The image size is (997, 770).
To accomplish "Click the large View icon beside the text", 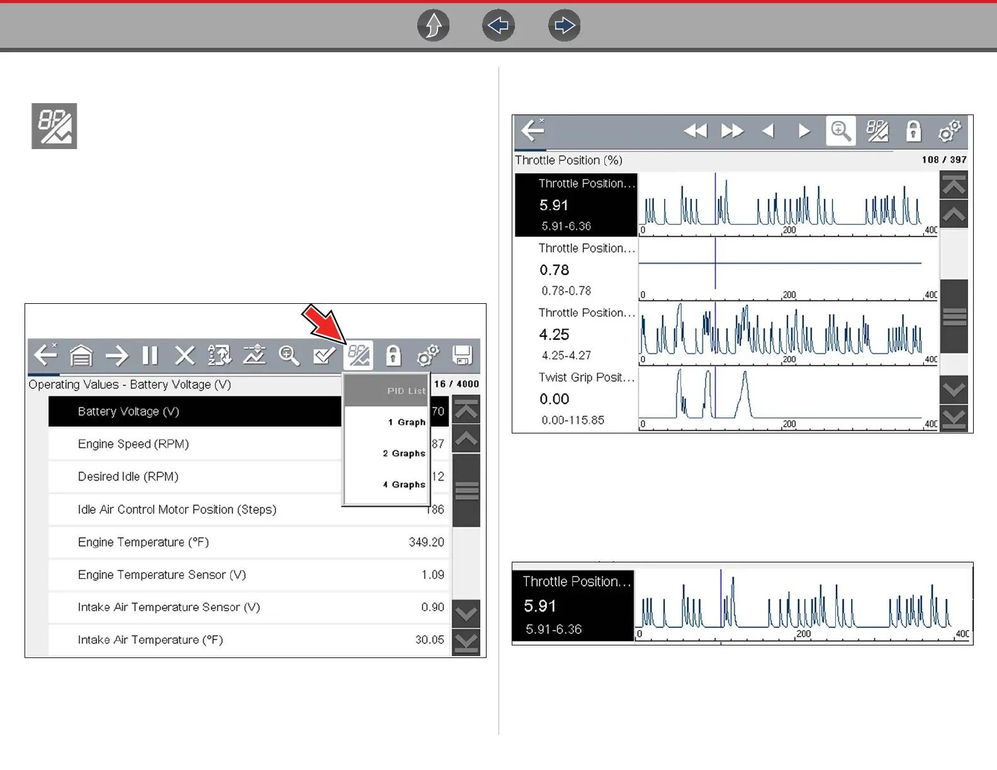I will (54, 126).
